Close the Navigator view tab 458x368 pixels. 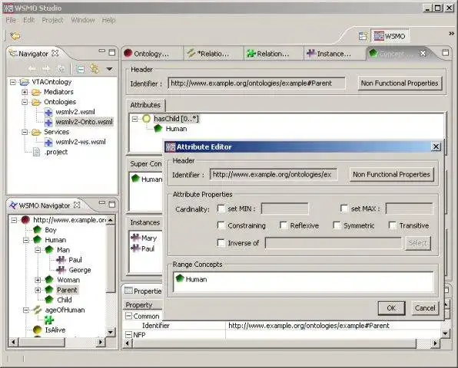55,53
